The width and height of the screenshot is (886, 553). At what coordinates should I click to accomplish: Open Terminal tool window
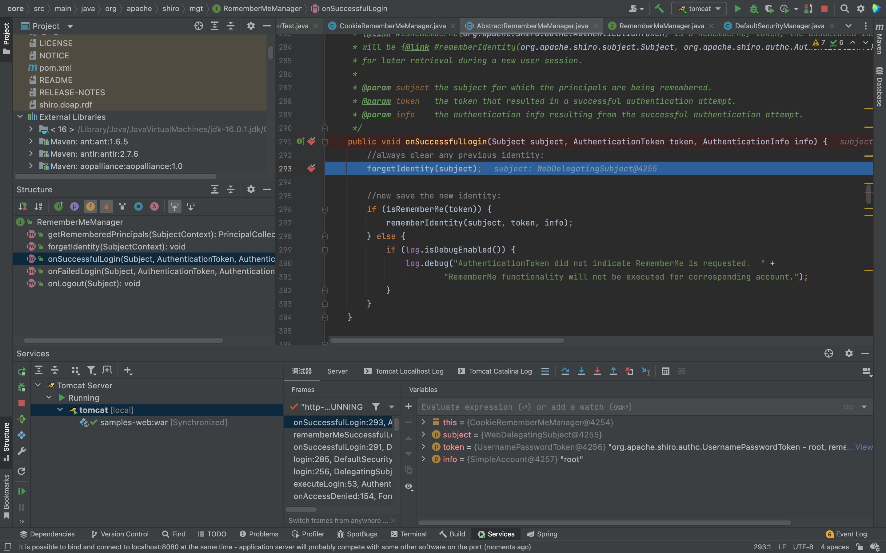pyautogui.click(x=409, y=534)
